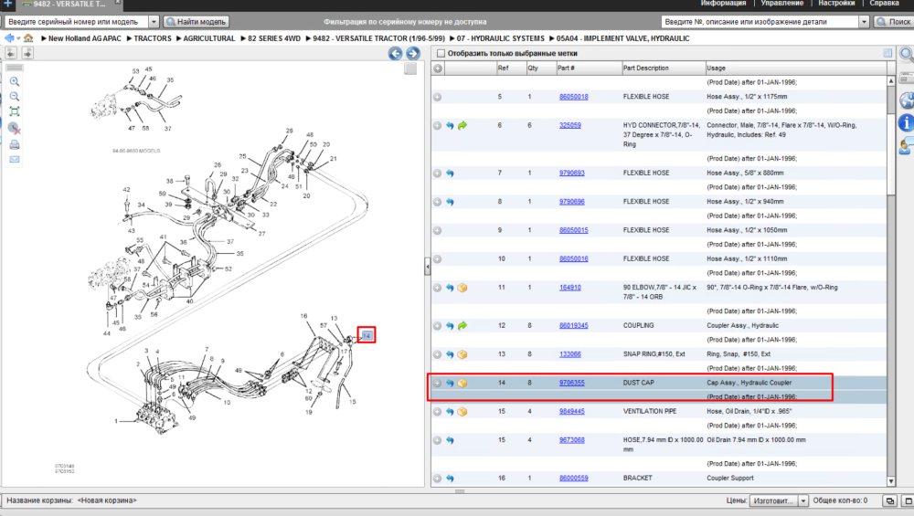The image size is (914, 516).
Task: Click the box icon on SNAP RING row
Action: (x=462, y=354)
